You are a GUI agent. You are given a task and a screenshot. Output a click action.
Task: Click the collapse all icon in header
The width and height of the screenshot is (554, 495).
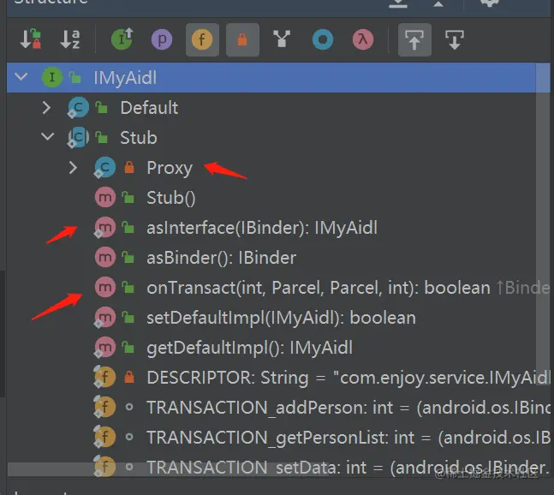[x=438, y=3]
